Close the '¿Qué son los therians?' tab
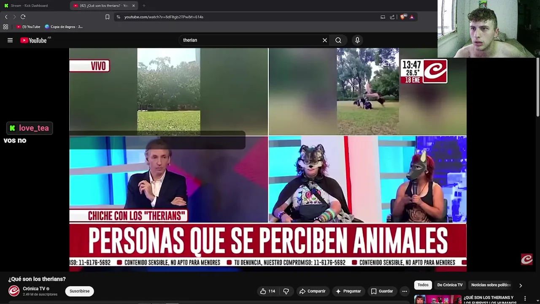The image size is (540, 304). tap(134, 5)
